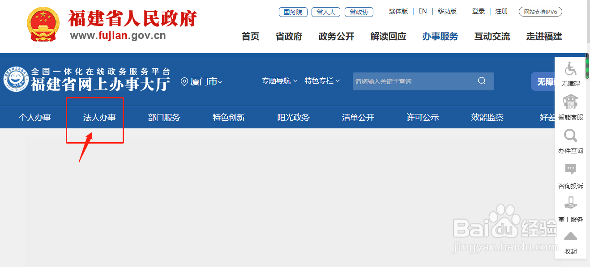Open the 咨询投诉 chat bubble icon

click(570, 169)
